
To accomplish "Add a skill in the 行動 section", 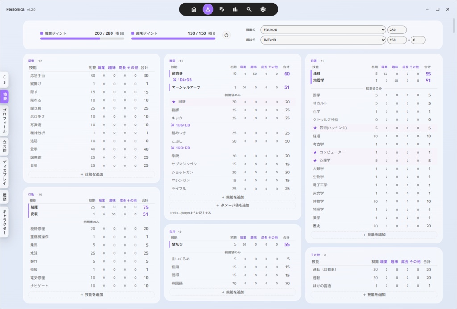I will click(91, 295).
